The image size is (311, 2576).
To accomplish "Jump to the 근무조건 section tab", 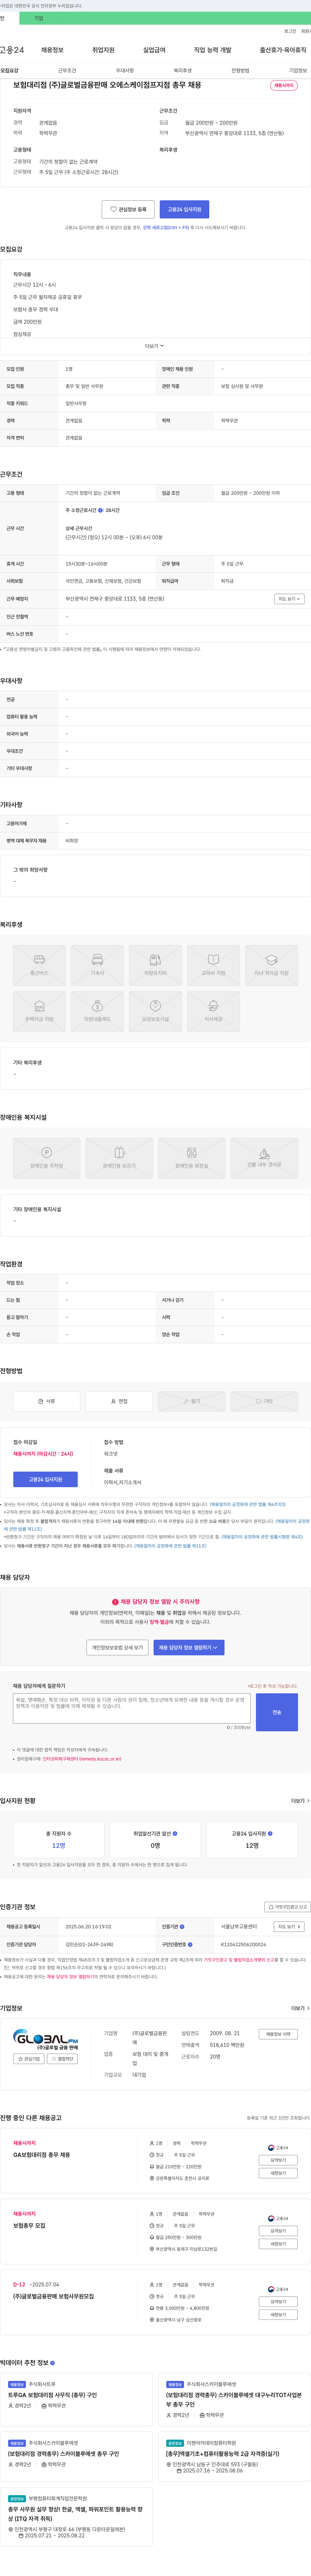I will [x=67, y=71].
